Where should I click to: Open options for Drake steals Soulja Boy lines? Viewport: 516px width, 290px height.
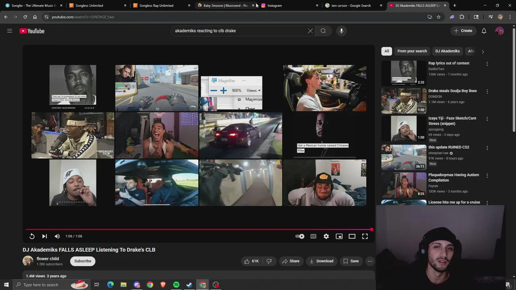[x=487, y=91]
